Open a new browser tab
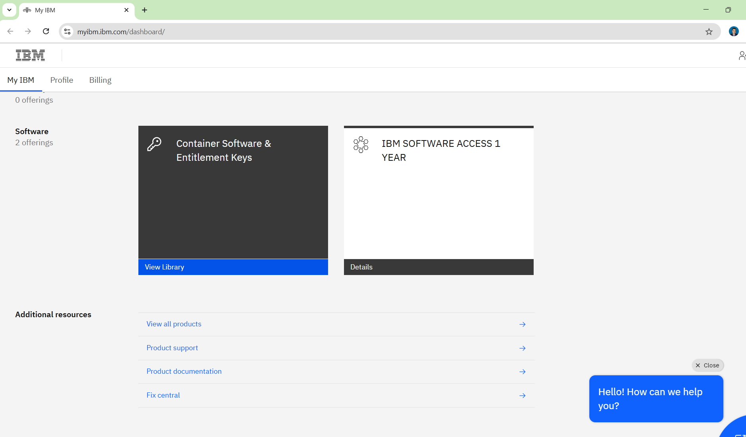The image size is (746, 437). click(x=145, y=10)
